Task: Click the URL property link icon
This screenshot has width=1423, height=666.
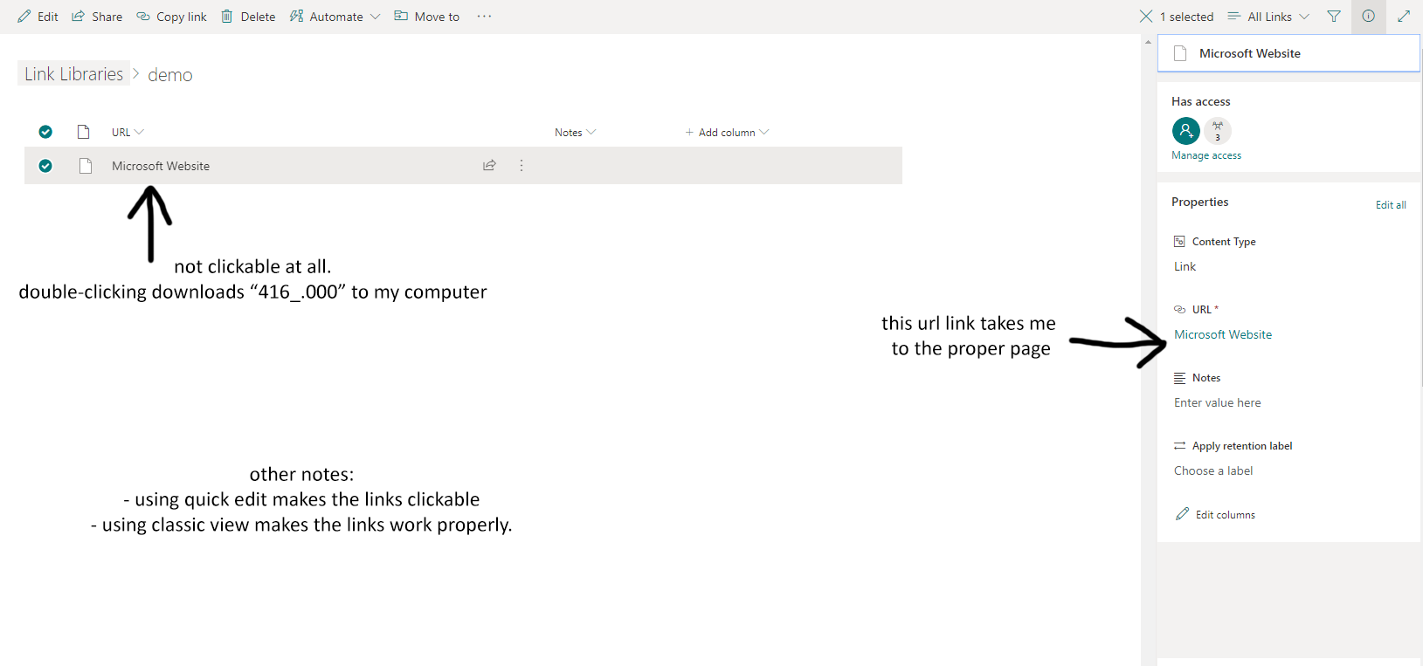Action: [1179, 309]
